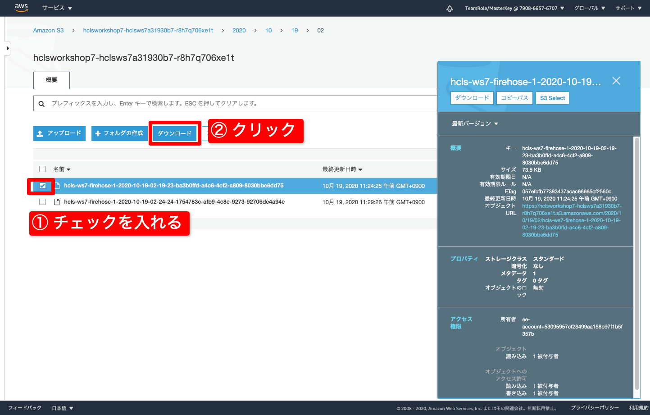
Task: Select the プロパティ section heading
Action: pyautogui.click(x=464, y=259)
